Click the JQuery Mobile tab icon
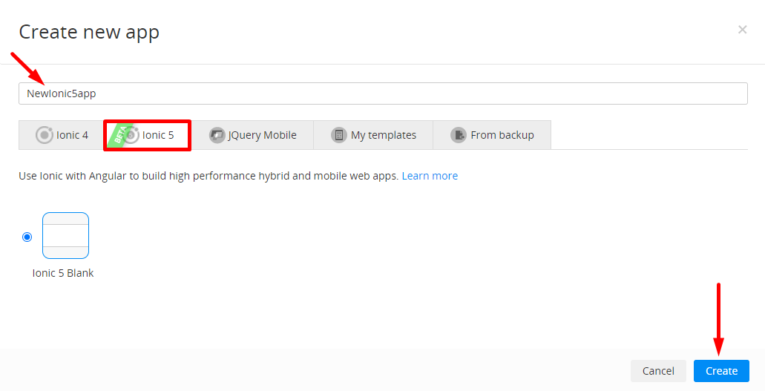765x391 pixels. 217,135
